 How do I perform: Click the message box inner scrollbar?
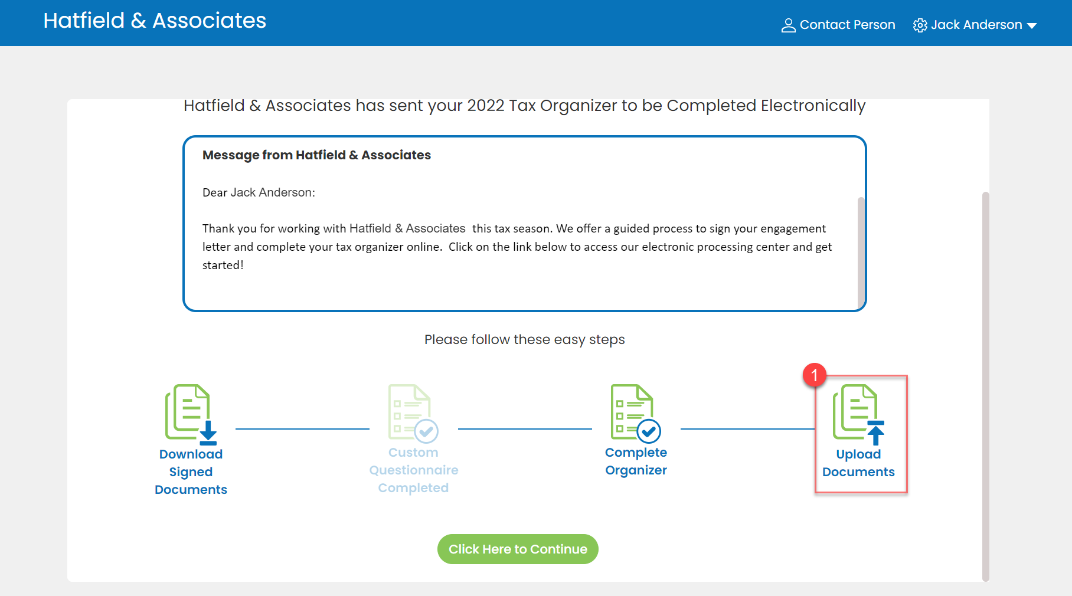[861, 252]
